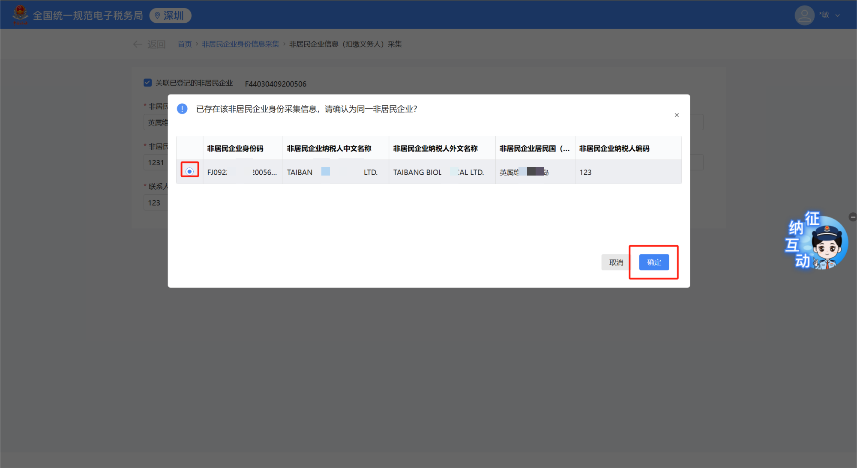857x468 pixels.
Task: Click the 深圳 location badge
Action: coord(170,16)
